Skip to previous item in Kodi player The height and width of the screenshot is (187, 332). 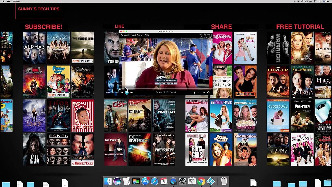pos(122,92)
